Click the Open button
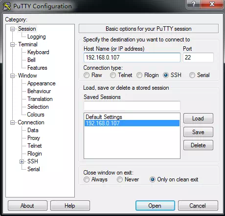Screen dimensions: 225x216 [x=155, y=206]
